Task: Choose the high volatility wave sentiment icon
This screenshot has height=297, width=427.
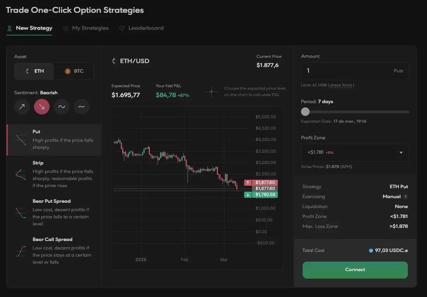Action: (x=62, y=107)
